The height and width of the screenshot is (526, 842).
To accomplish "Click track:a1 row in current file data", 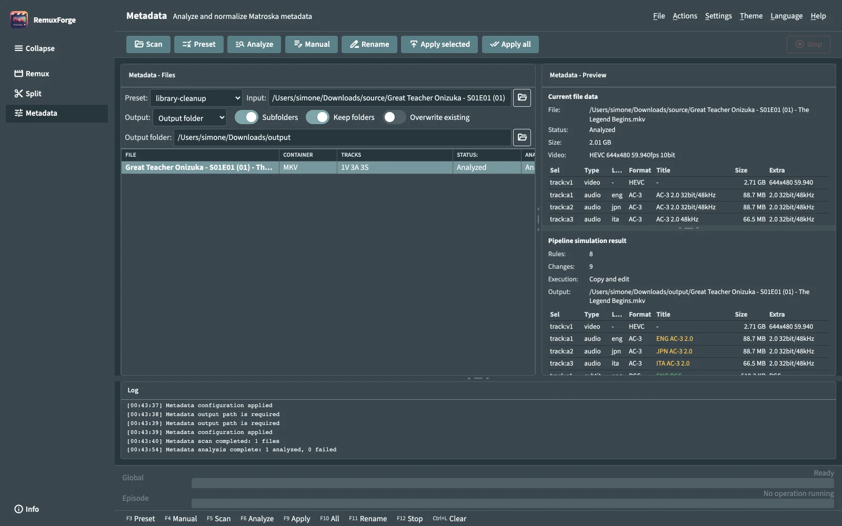I will pyautogui.click(x=688, y=195).
